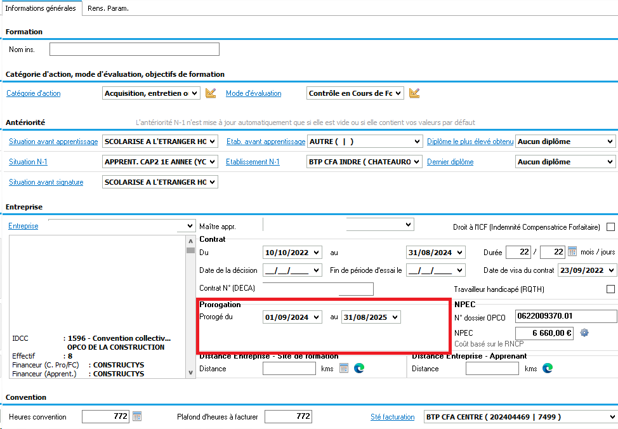618x429 pixels.
Task: Expand the Sté facturation combo box
Action: 611,417
